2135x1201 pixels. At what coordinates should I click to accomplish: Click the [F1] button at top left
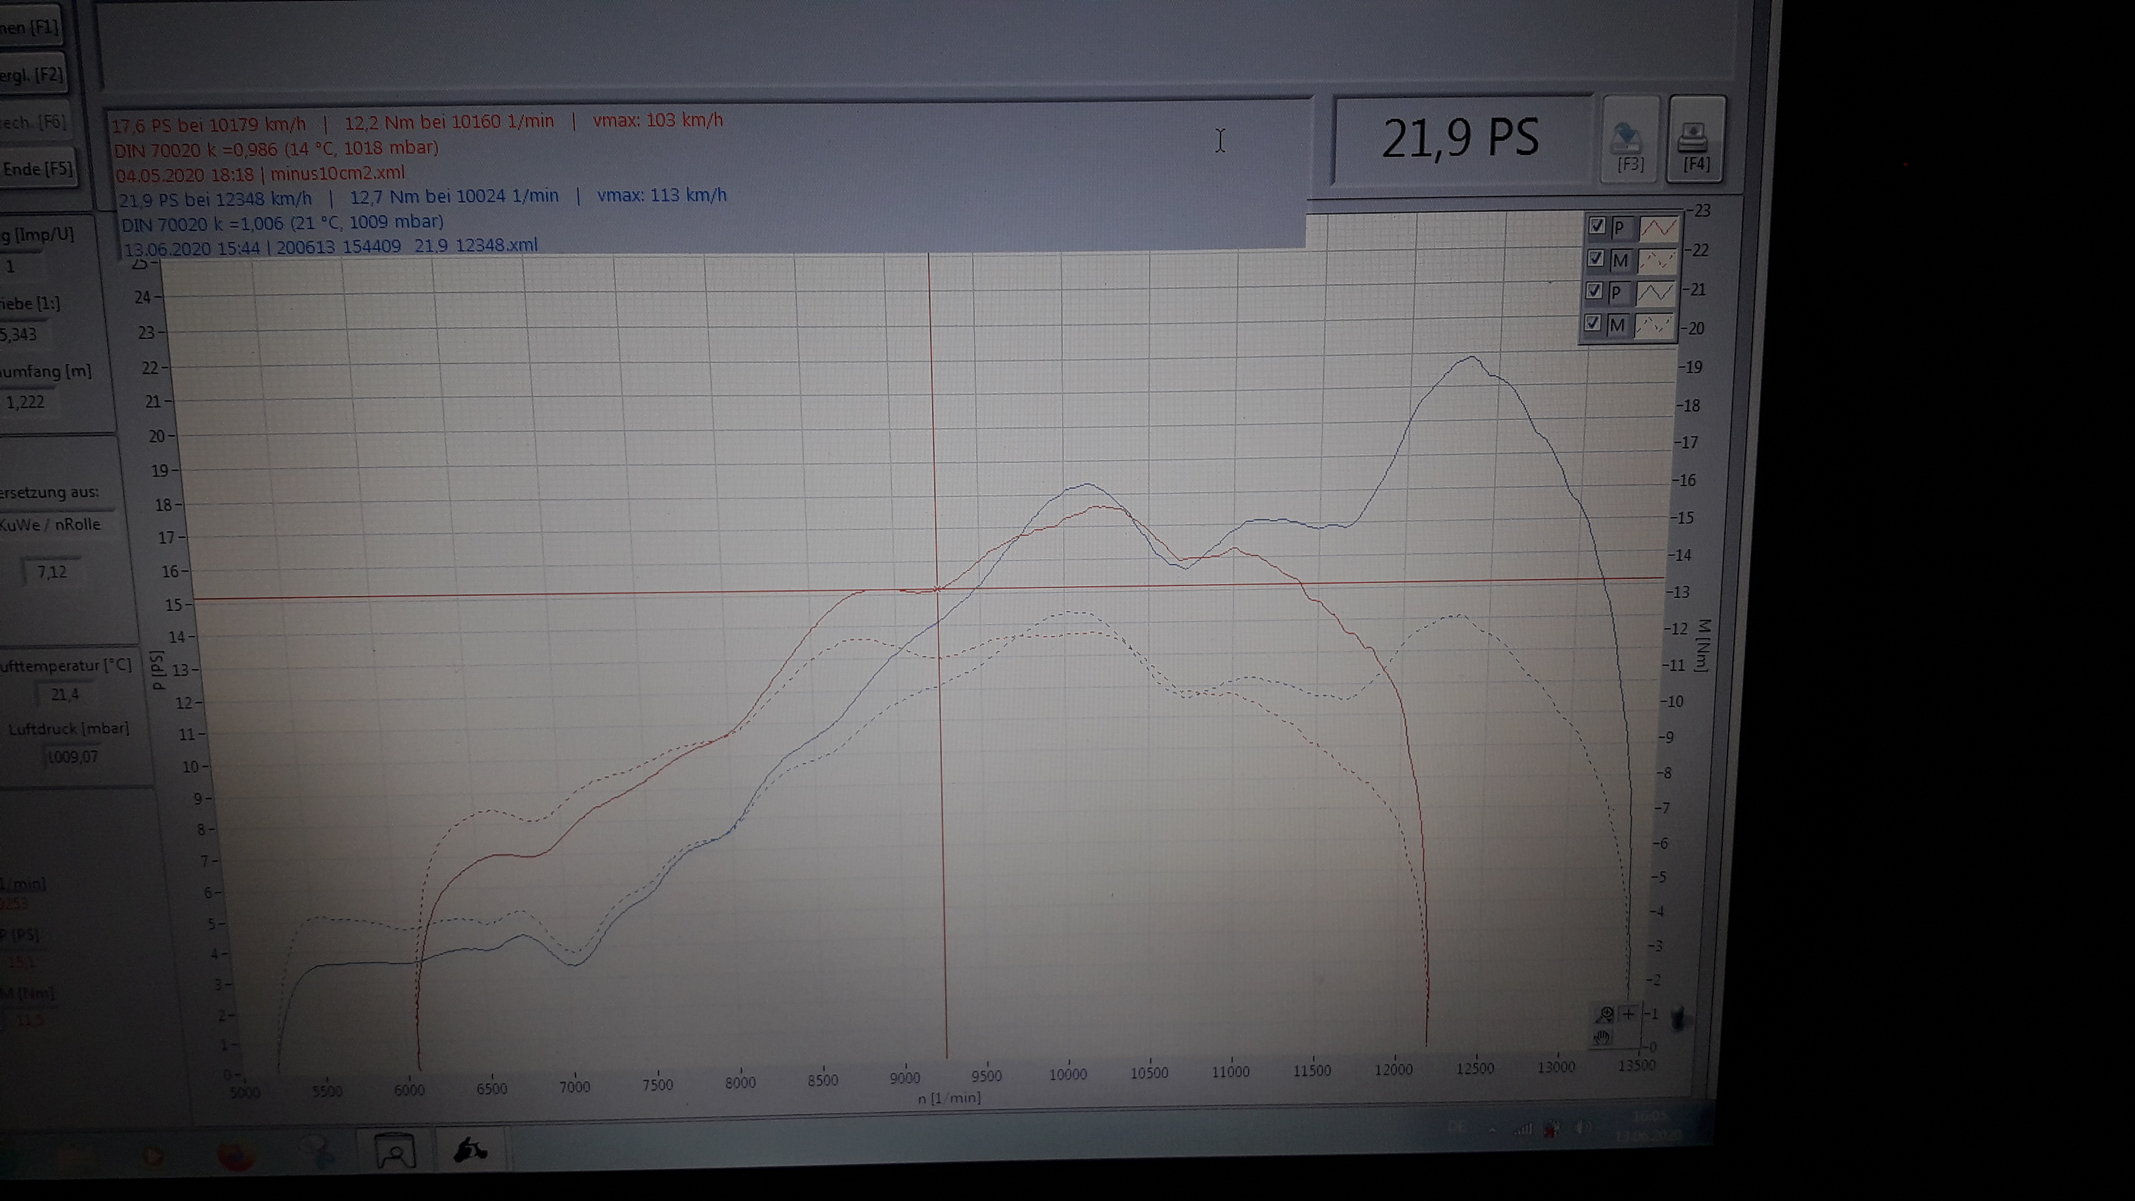pyautogui.click(x=30, y=27)
